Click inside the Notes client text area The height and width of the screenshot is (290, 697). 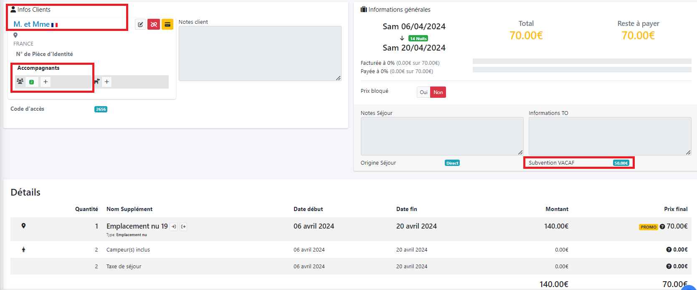click(x=260, y=53)
